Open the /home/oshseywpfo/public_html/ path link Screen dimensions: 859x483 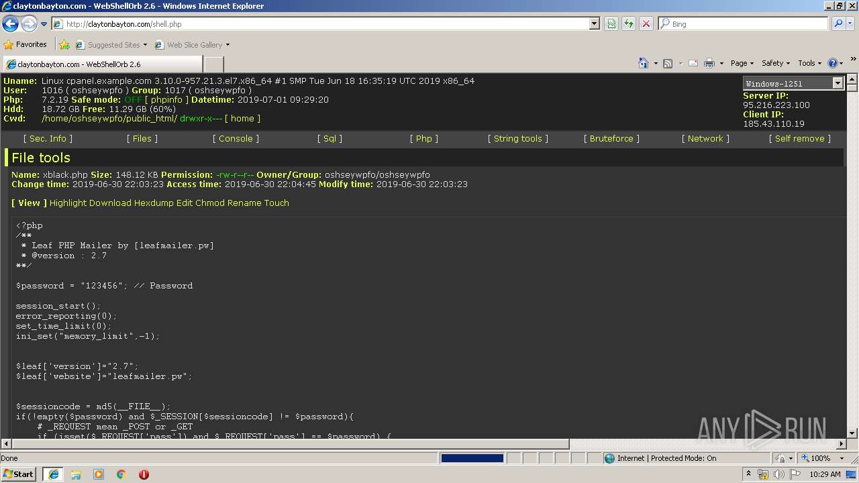109,118
